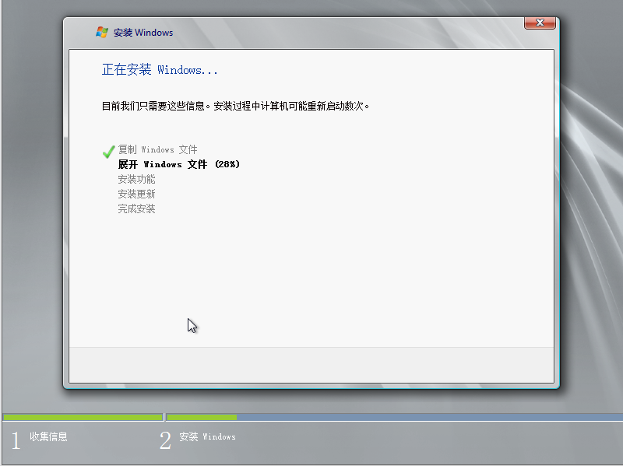Image resolution: width=623 pixels, height=466 pixels.
Task: Click the large numeral 2 phase indicator
Action: click(x=164, y=440)
